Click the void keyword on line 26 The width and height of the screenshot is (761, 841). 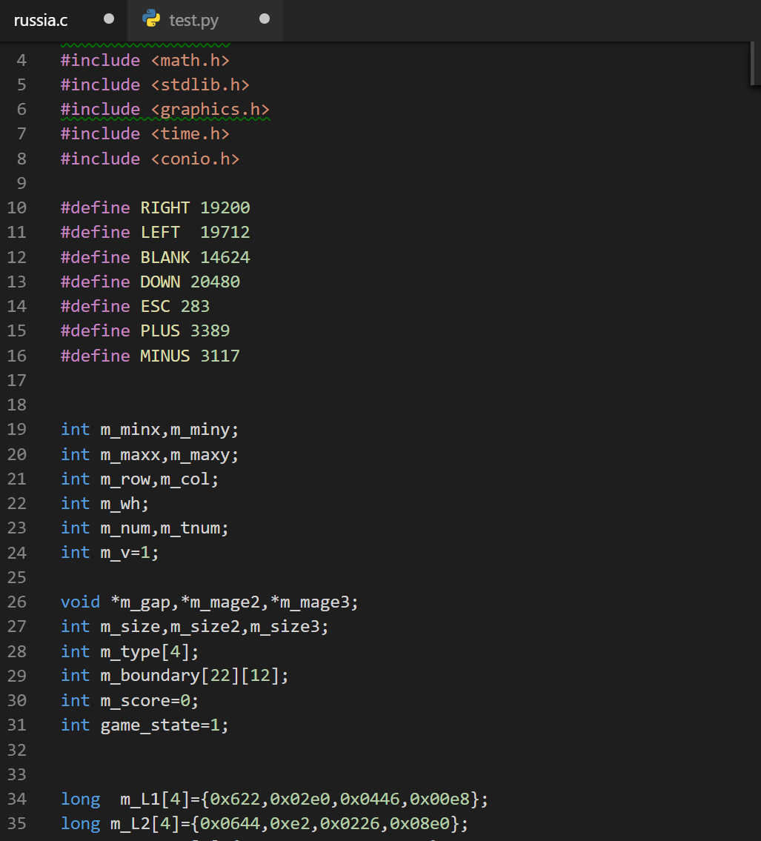(x=80, y=602)
